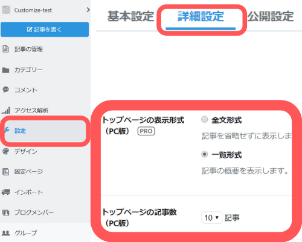Screen dimensions: 302x242
Task: Click the ブログメンバー ID card icon
Action: coord(5,212)
